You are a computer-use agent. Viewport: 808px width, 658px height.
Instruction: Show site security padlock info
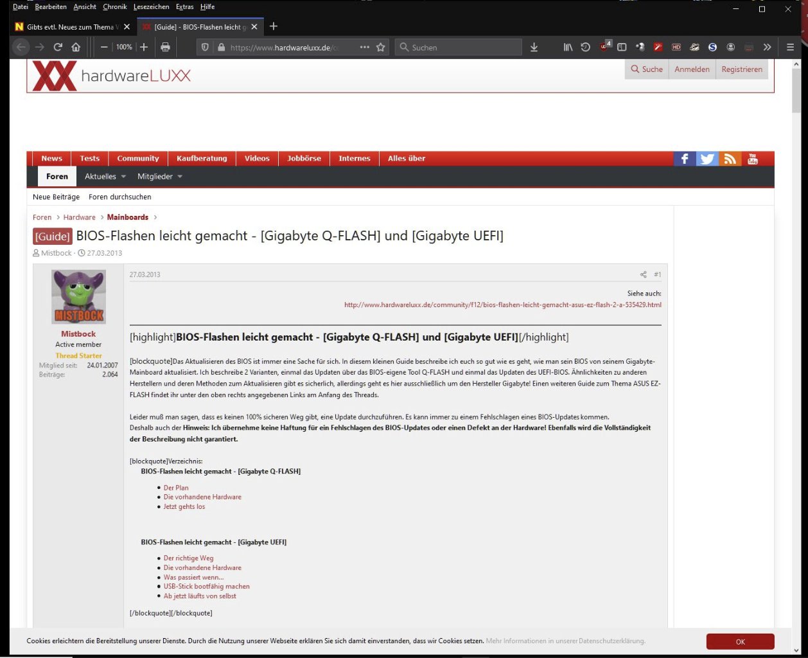tap(221, 47)
